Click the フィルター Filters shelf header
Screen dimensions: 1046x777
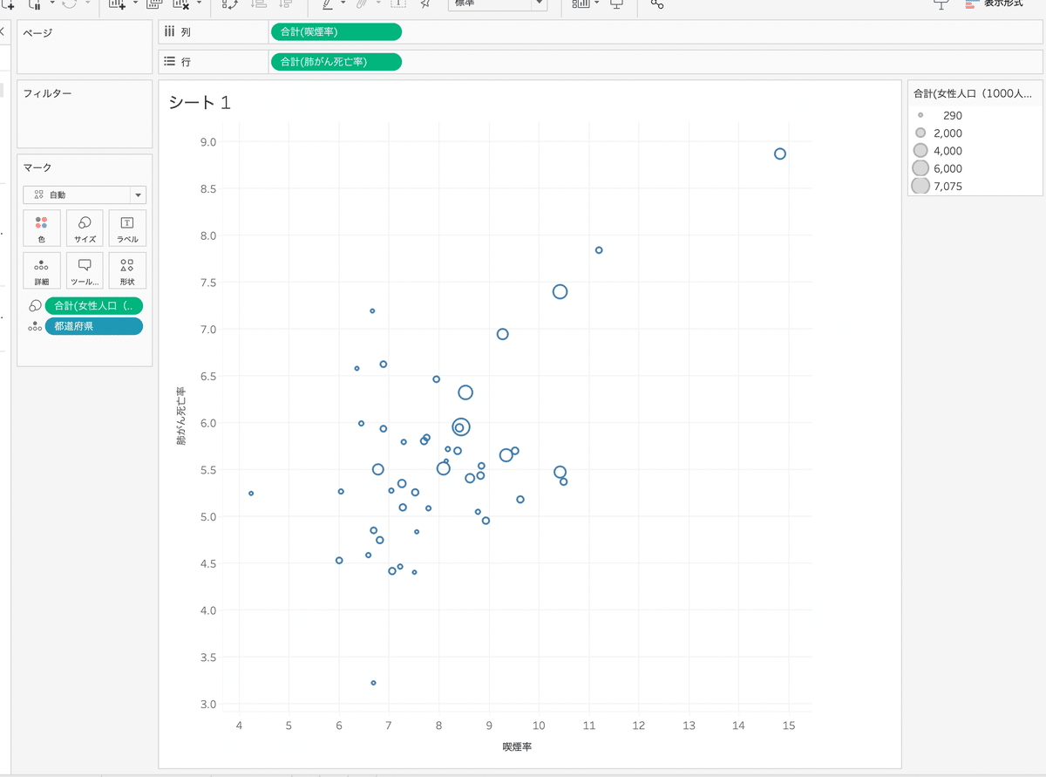[x=47, y=92]
